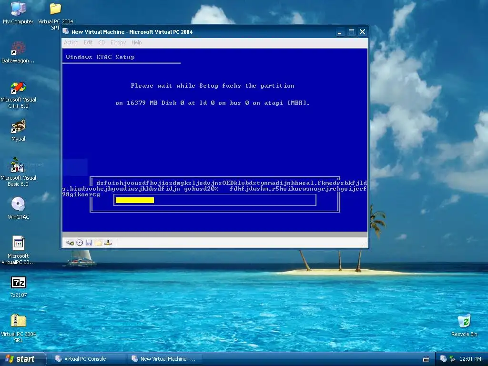Open the Floppy menu in Virtual PC
The width and height of the screenshot is (488, 366).
point(118,42)
